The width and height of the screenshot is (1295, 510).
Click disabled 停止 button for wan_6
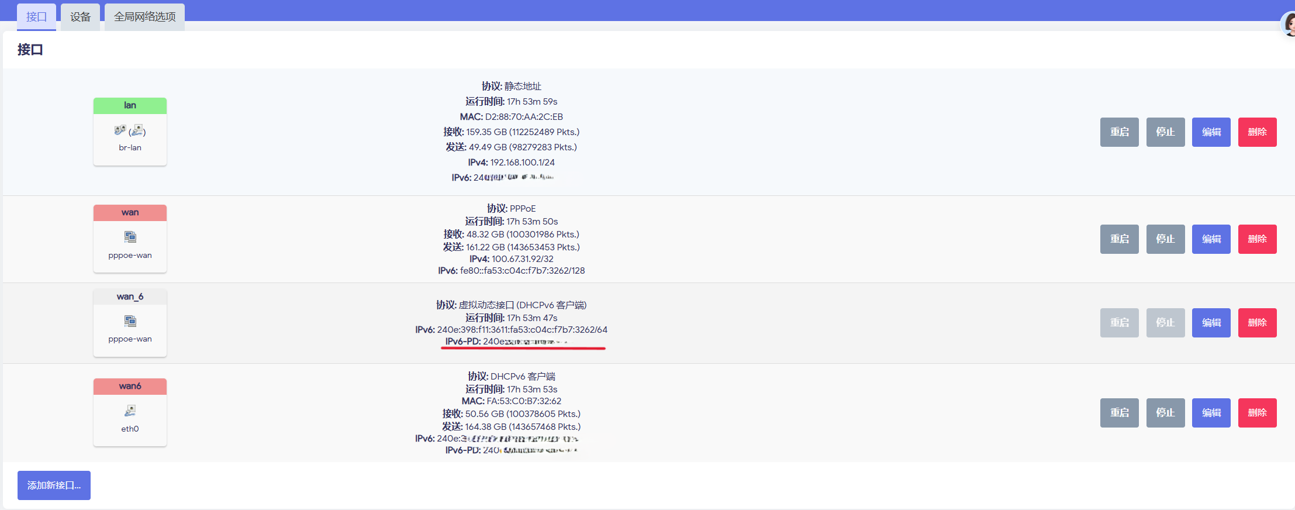click(x=1165, y=323)
